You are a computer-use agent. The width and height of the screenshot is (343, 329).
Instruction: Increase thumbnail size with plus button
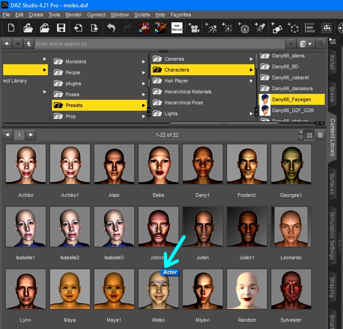(x=301, y=133)
